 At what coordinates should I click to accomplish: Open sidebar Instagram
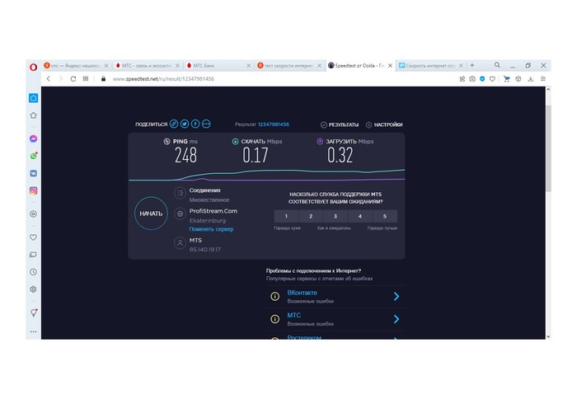click(x=34, y=190)
